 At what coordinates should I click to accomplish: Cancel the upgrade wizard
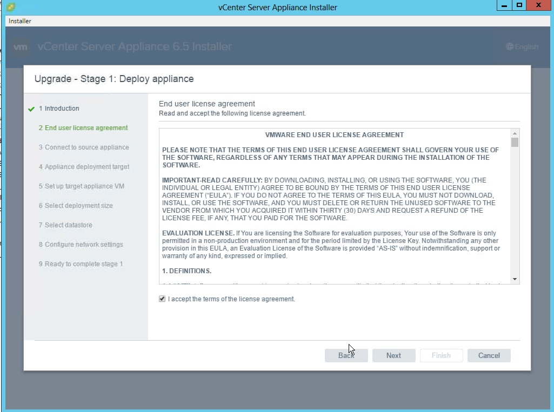[x=489, y=355]
